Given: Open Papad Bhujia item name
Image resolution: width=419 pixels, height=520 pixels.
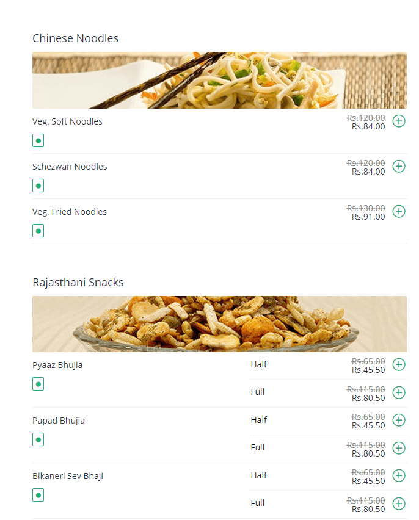Looking at the screenshot, I should (x=59, y=421).
